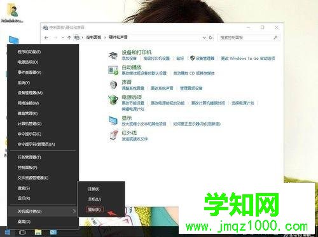Open 事件查看器(V) from the menu
The image size is (318, 237).
coord(29,72)
